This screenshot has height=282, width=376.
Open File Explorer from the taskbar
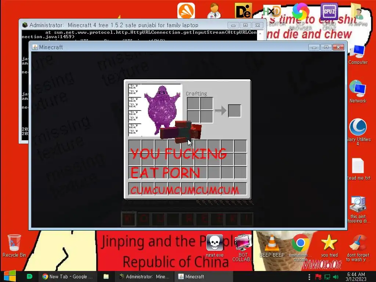pyautogui.click(x=106, y=276)
